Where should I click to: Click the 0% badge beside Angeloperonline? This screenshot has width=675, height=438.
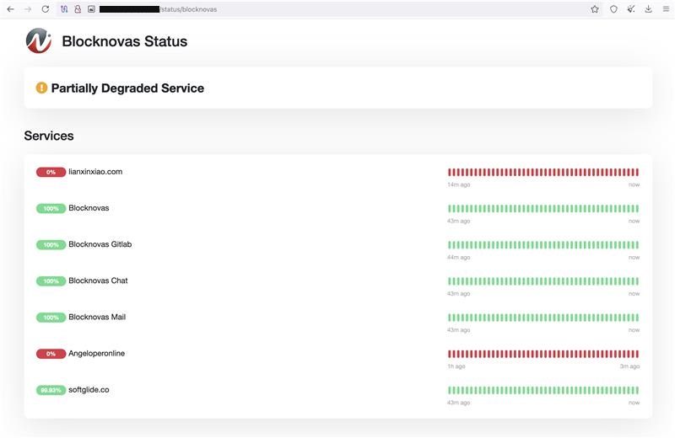click(51, 354)
